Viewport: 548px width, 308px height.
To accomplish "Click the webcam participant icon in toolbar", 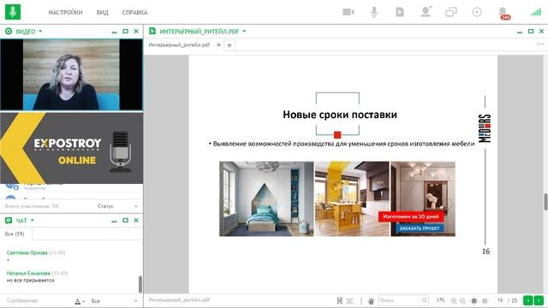I will pyautogui.click(x=426, y=12).
